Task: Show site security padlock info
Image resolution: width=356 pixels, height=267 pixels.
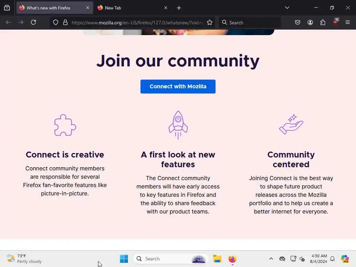Action: 65,23
